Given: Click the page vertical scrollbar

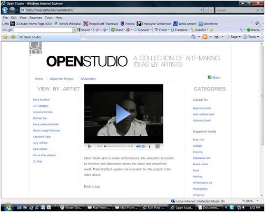Looking at the screenshot, I should (x=262, y=119).
